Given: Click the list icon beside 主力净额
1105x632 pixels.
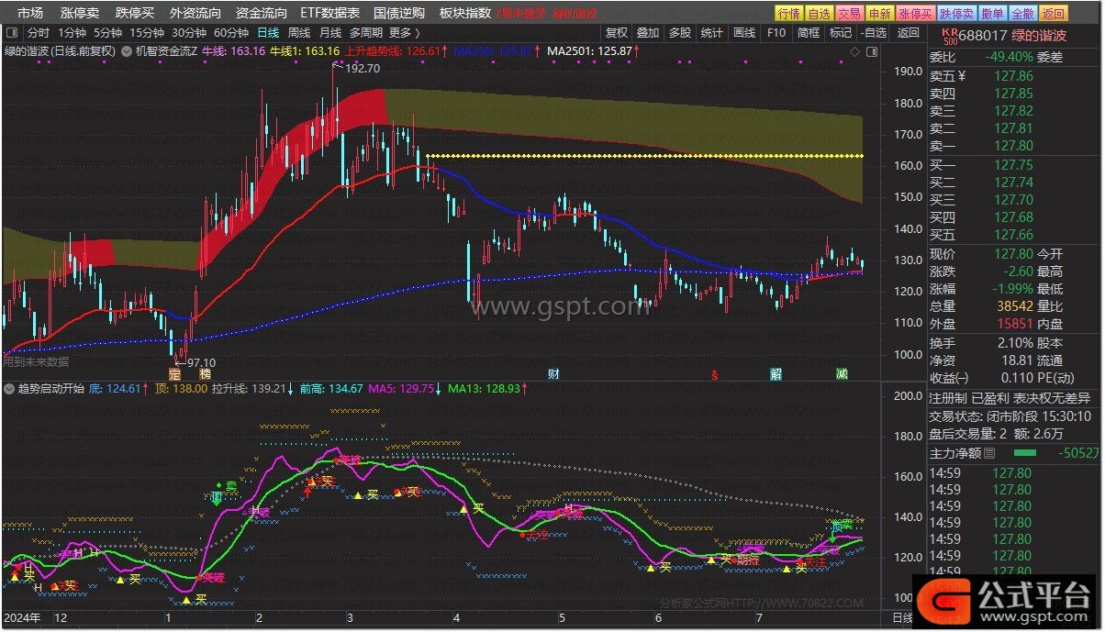Looking at the screenshot, I should (989, 453).
